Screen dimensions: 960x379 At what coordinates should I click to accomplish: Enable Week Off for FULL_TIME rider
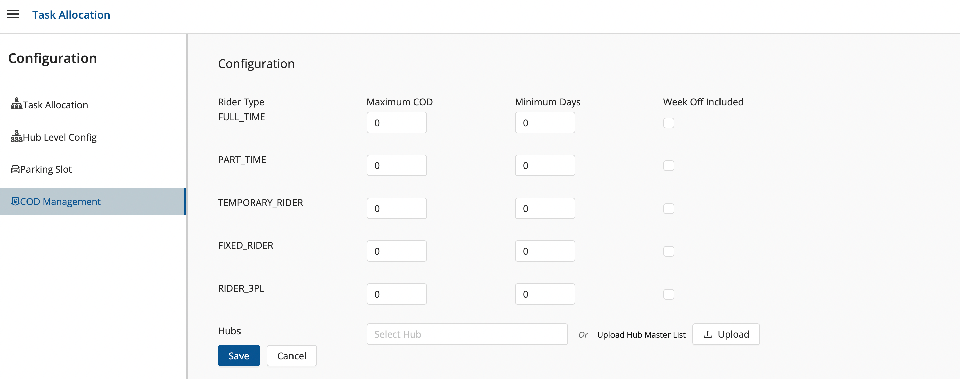pyautogui.click(x=669, y=123)
